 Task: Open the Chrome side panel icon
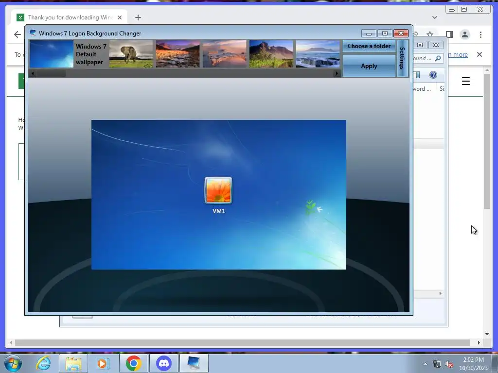[449, 34]
